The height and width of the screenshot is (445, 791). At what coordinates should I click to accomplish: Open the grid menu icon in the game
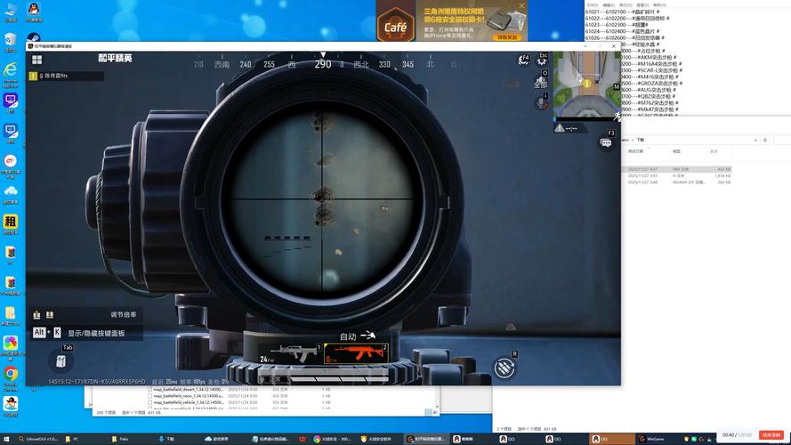[36, 60]
